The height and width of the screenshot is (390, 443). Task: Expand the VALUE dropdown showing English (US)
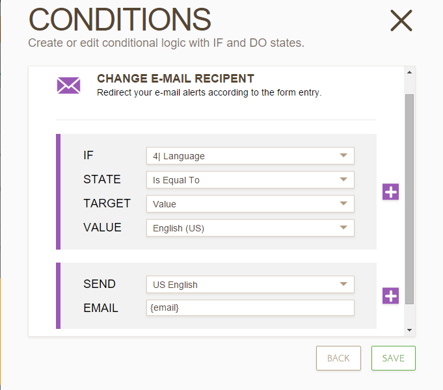click(x=250, y=228)
